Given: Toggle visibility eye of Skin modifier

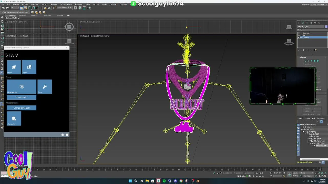Looking at the screenshot, I should (x=299, y=35).
